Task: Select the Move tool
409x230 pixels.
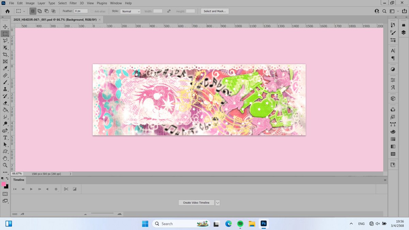Action: coord(5,26)
